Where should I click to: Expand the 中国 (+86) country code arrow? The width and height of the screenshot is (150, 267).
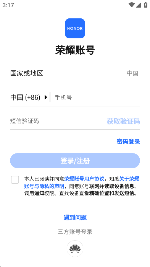tap(45, 98)
